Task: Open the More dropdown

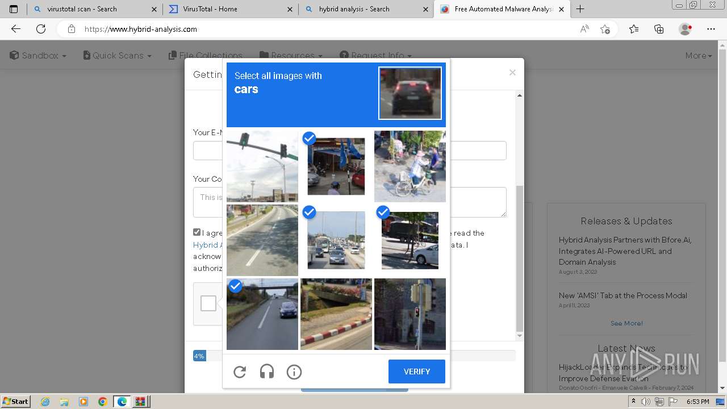Action: [x=699, y=56]
